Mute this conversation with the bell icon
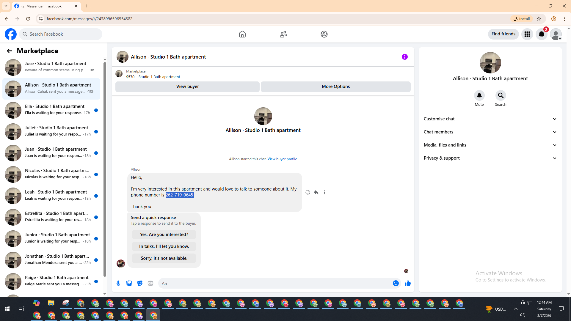The width and height of the screenshot is (571, 321). click(x=479, y=96)
